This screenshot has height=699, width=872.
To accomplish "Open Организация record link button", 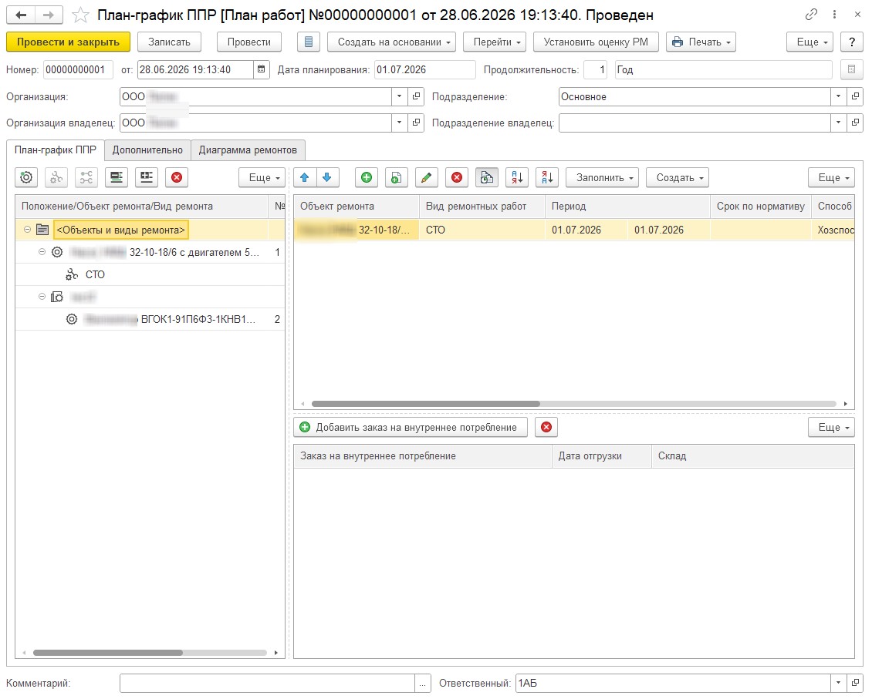I will click(x=416, y=96).
